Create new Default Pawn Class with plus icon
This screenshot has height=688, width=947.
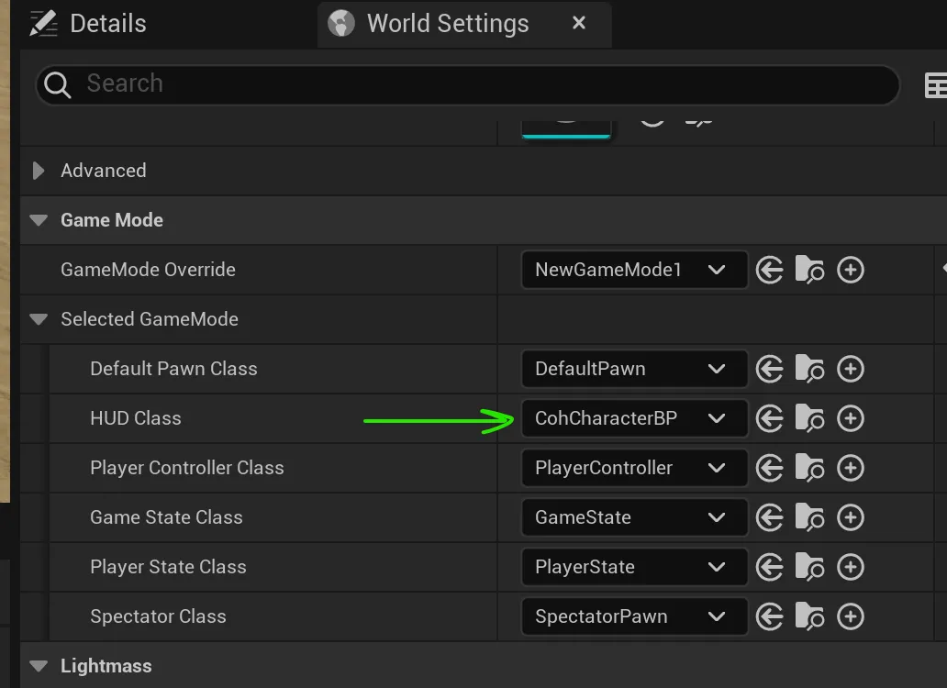(851, 369)
